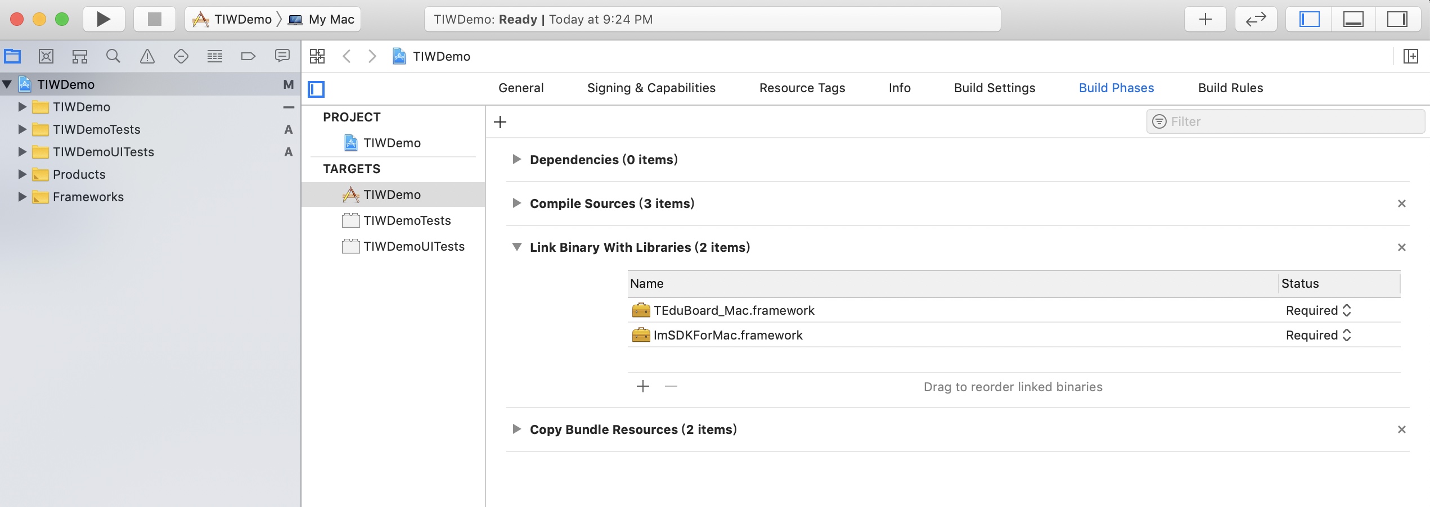Select TIWDemo scheme in toolbar

(x=232, y=19)
